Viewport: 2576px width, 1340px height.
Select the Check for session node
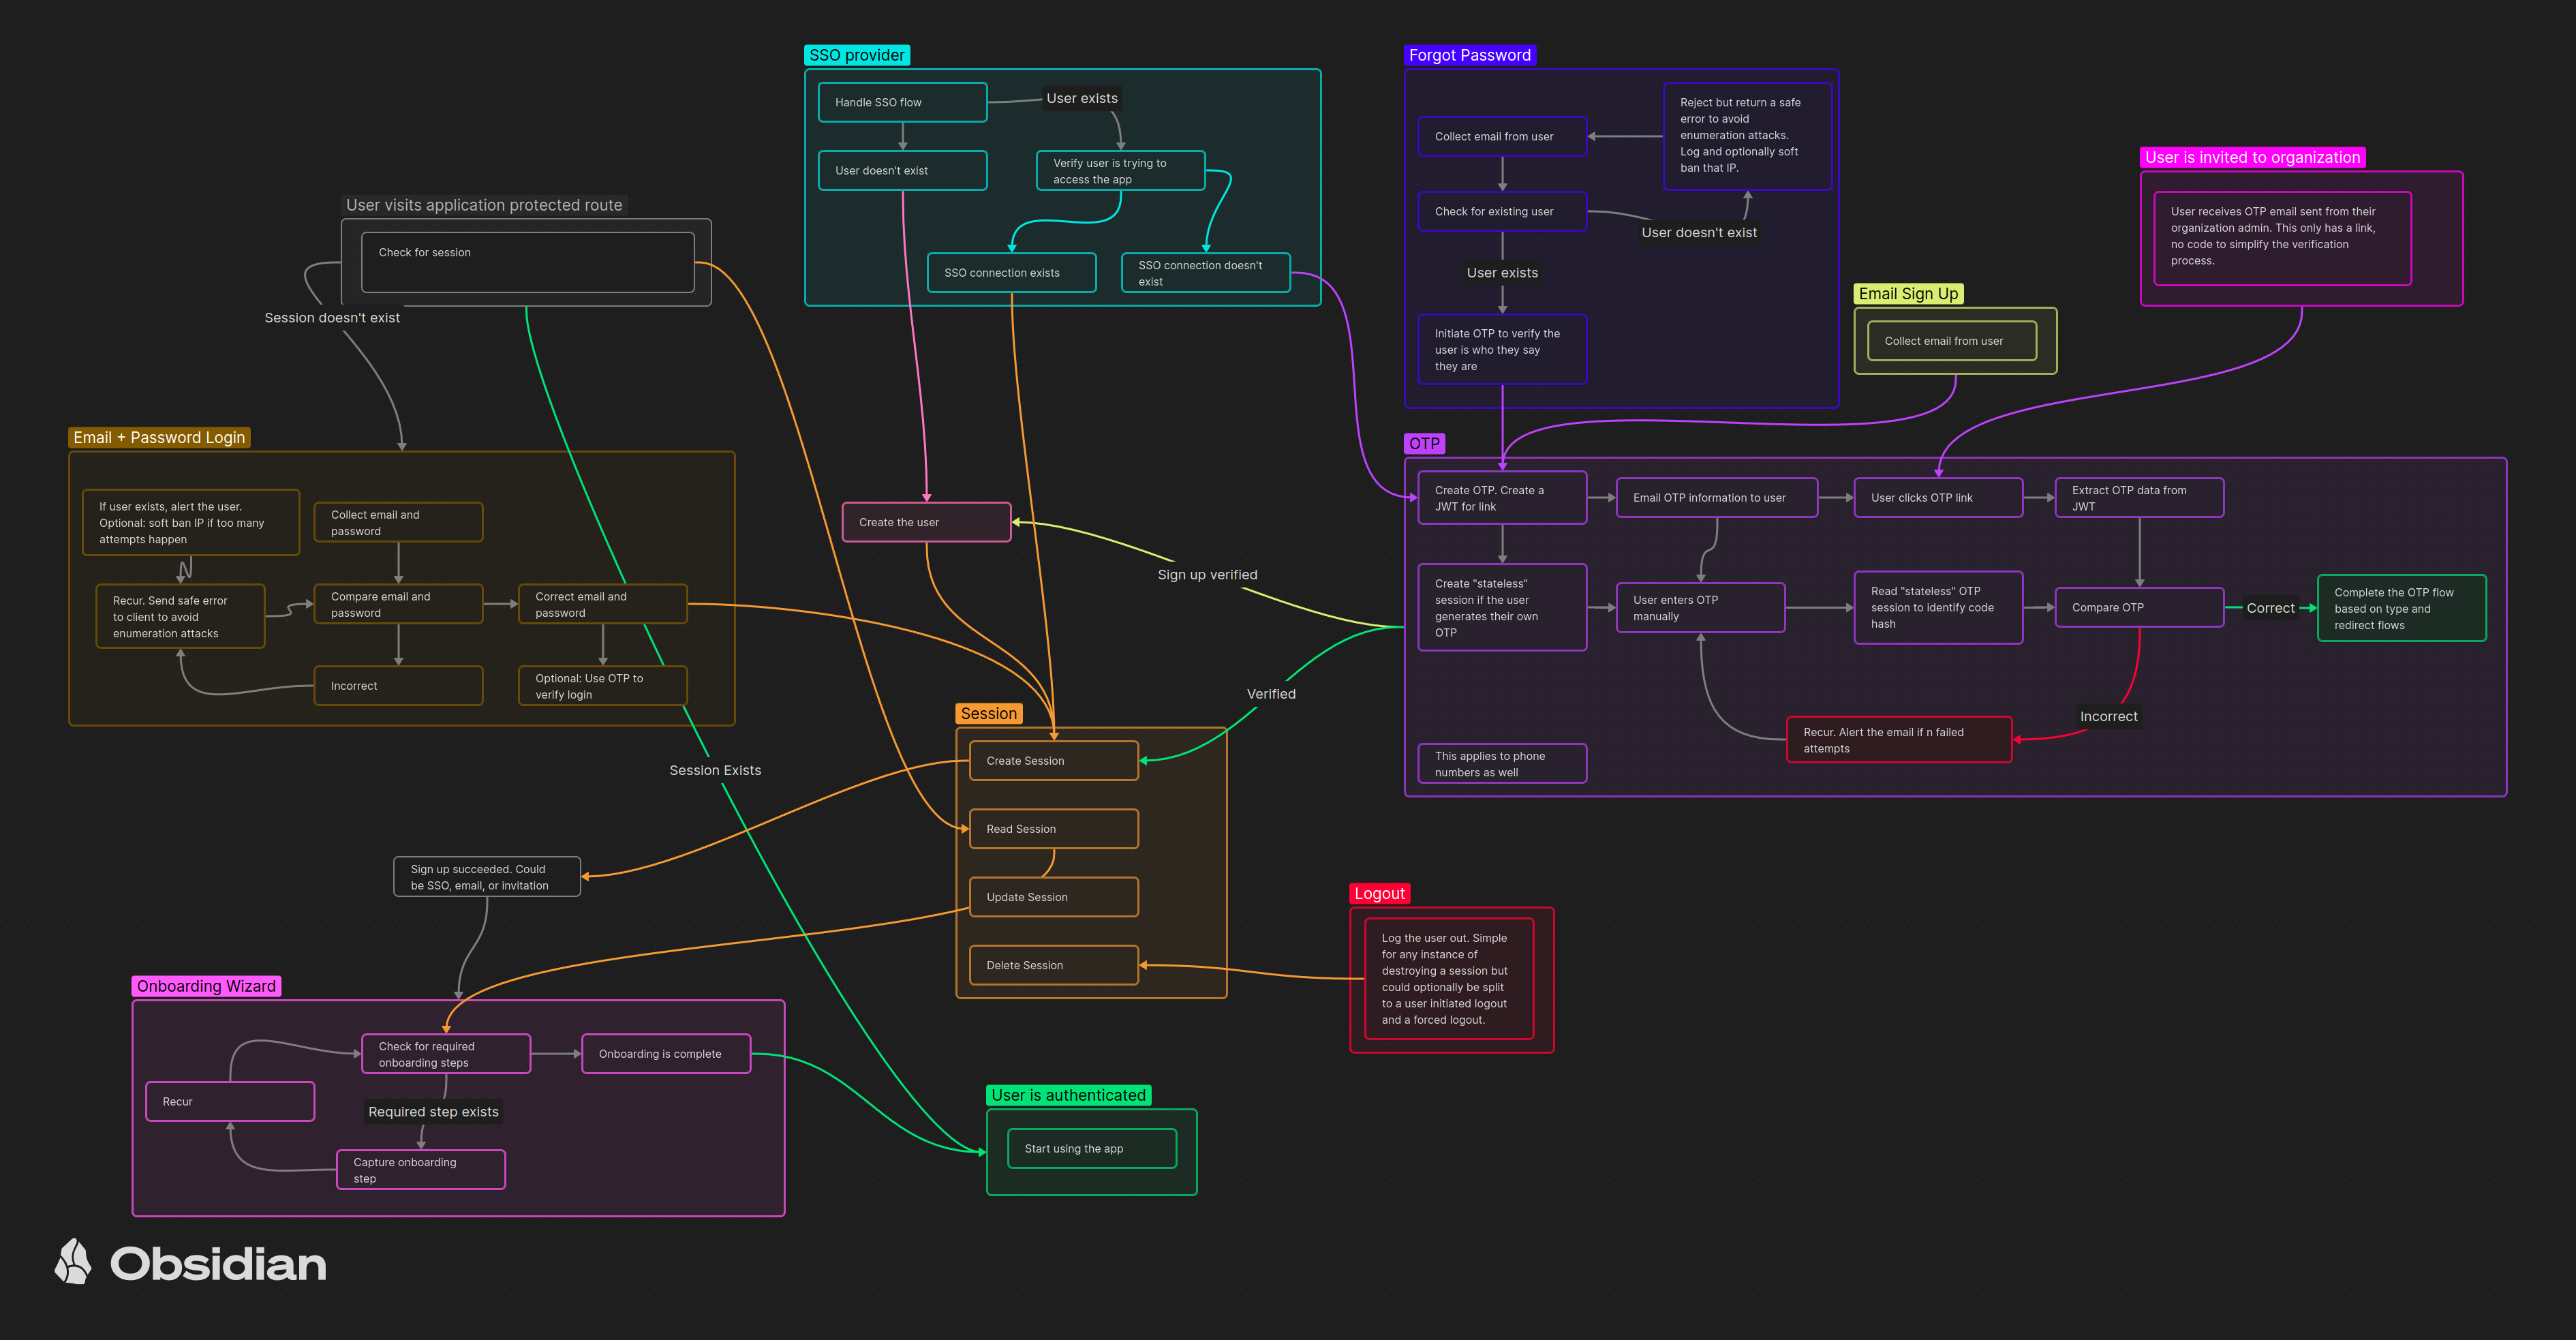click(527, 262)
